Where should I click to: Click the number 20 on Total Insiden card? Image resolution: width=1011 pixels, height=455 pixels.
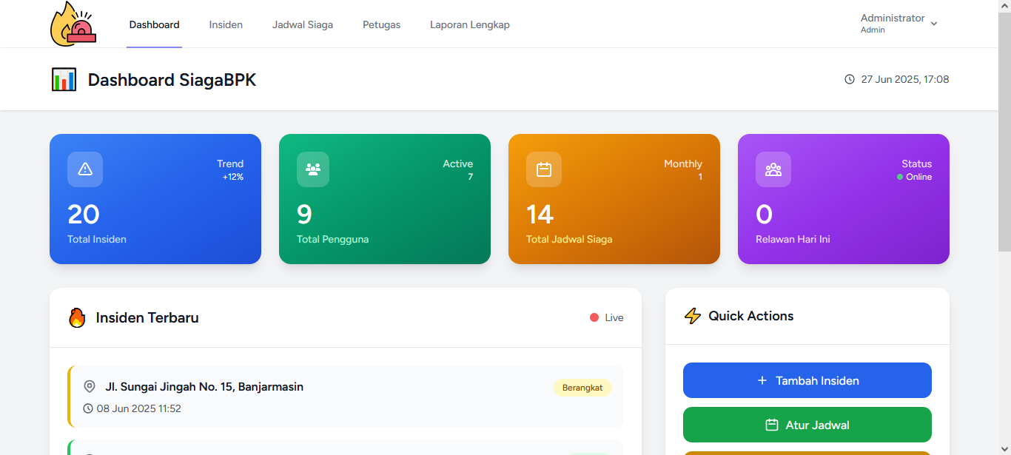click(x=84, y=215)
